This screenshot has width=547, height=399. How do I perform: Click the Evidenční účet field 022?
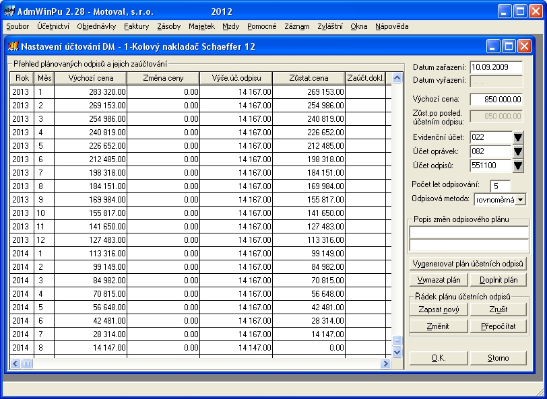click(x=491, y=137)
